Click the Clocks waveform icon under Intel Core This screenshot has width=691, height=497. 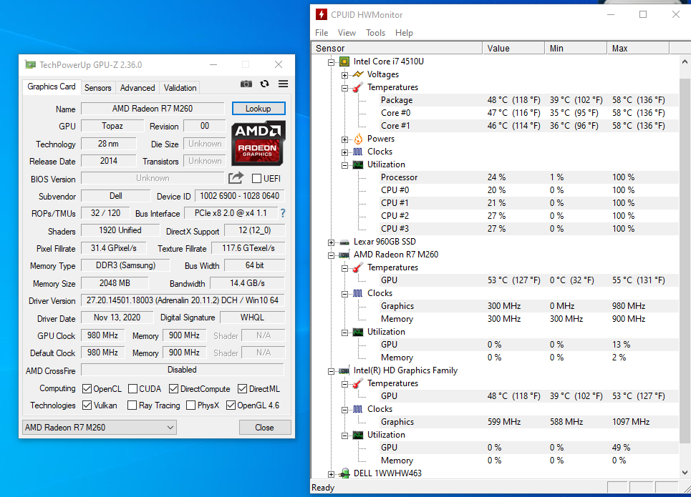358,152
